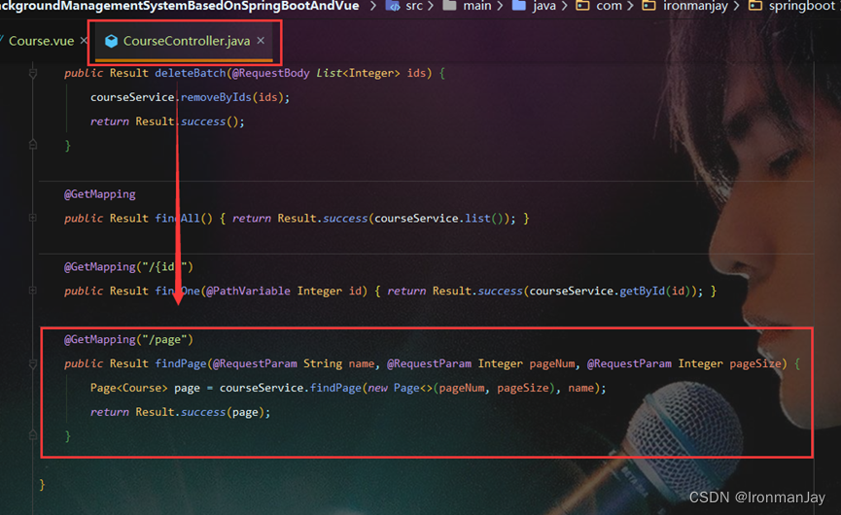The width and height of the screenshot is (841, 515).
Task: Click the springboot package icon in breadcrumb
Action: pos(755,6)
